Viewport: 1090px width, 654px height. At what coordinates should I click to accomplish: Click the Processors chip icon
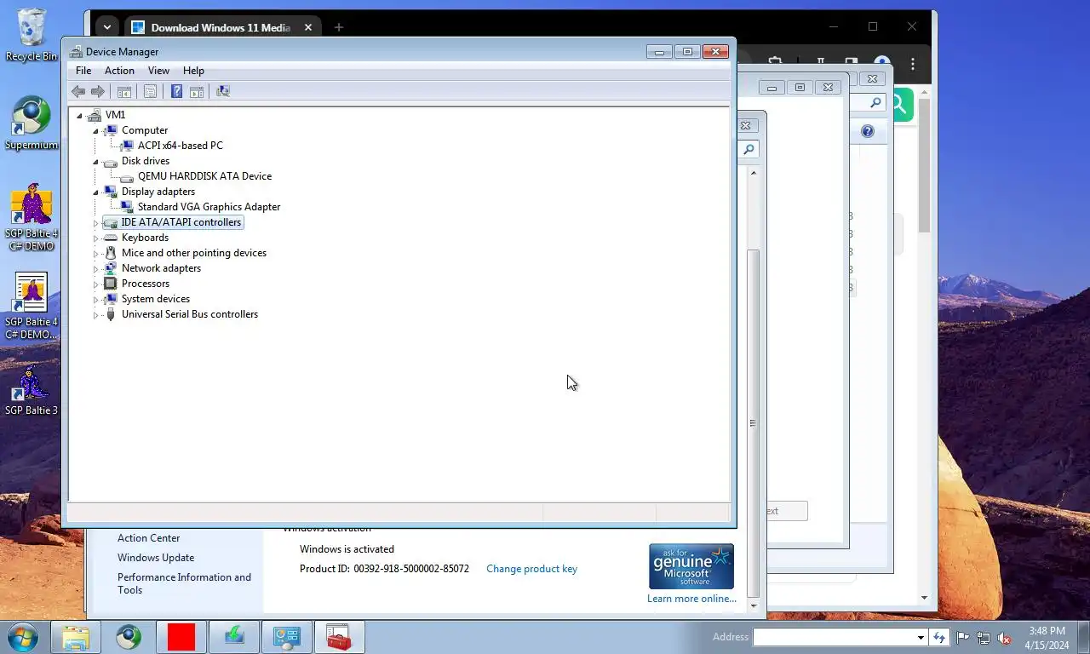click(x=110, y=284)
